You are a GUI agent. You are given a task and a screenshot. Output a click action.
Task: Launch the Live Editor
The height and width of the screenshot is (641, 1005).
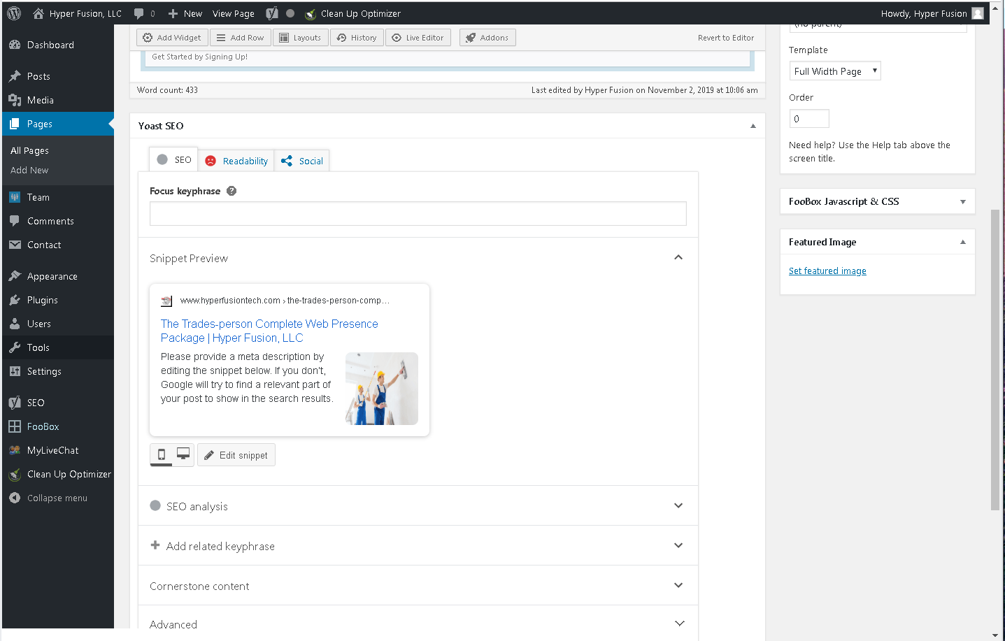(x=418, y=38)
